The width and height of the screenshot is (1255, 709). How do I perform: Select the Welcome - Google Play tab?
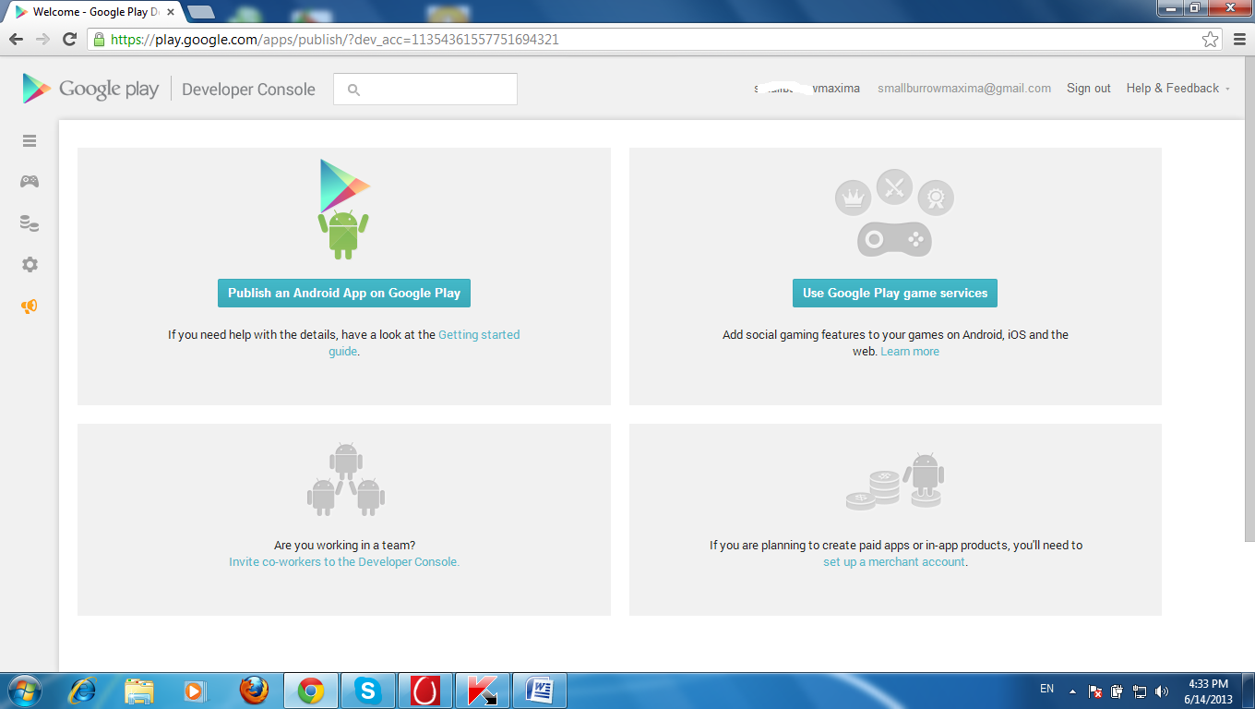[x=90, y=13]
